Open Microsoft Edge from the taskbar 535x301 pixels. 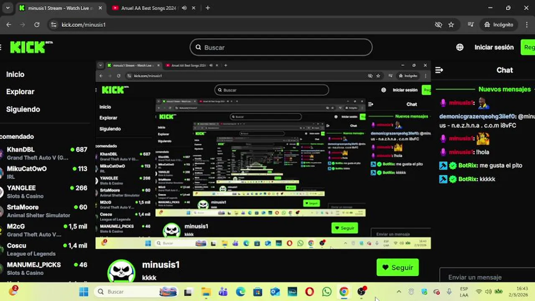coord(240,292)
